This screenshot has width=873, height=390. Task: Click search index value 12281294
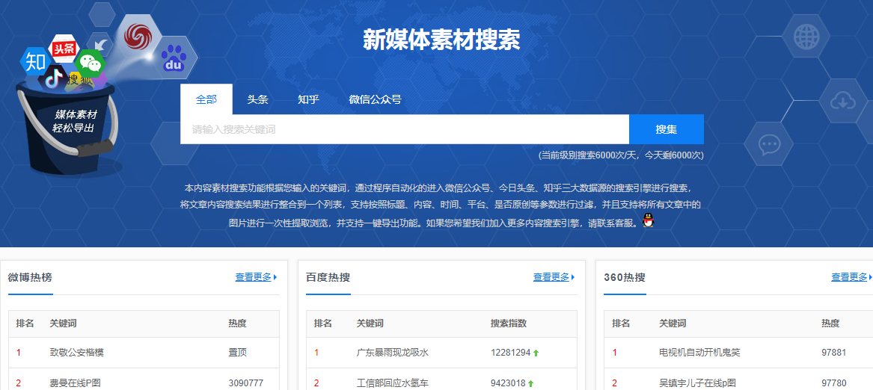(x=510, y=353)
